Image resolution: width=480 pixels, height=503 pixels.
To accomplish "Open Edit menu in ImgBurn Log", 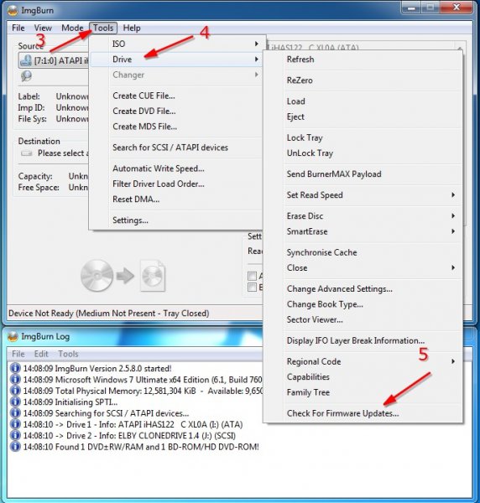I will point(41,354).
